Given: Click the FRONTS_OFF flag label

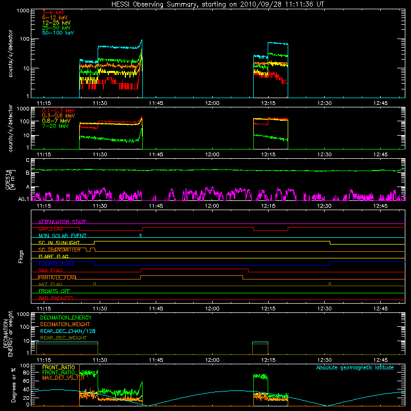Looking at the screenshot, I should click(54, 291).
